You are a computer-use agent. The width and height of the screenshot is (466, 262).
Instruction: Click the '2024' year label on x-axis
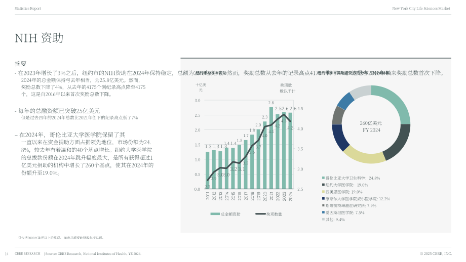(291, 196)
